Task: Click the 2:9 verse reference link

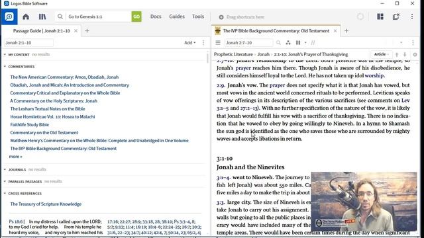Action: coord(221,85)
